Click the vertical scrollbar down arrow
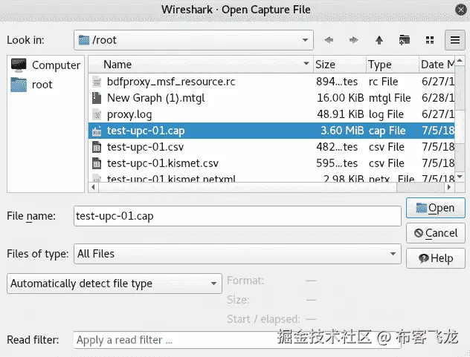 click(460, 177)
